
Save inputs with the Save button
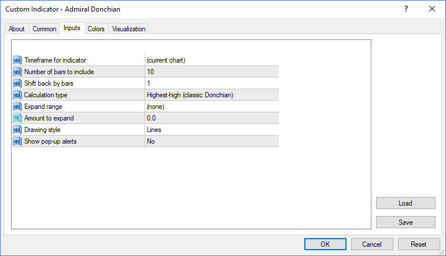coord(406,222)
